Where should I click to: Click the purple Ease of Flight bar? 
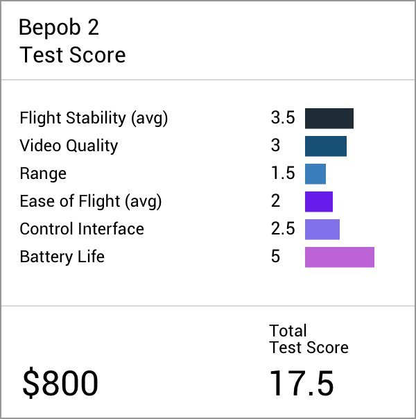319,201
